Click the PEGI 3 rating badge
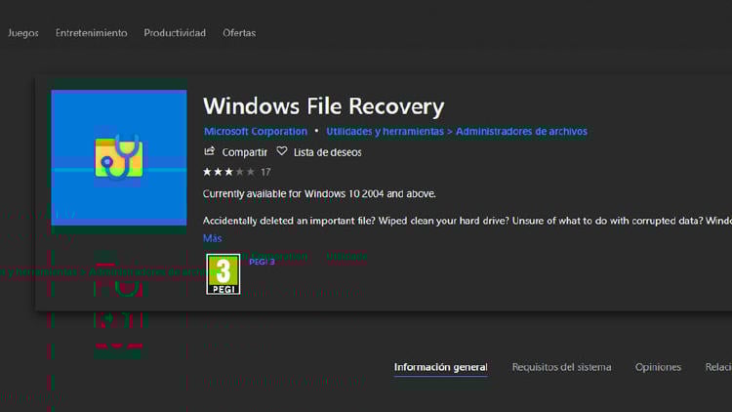The image size is (732, 412). point(224,274)
